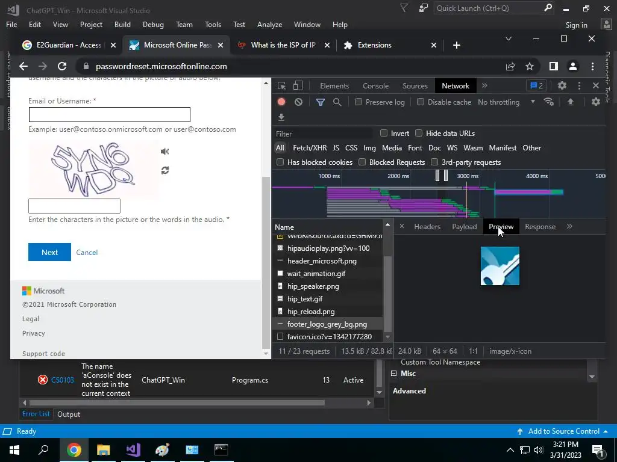Check 3rd-party requests checkbox

coord(434,162)
